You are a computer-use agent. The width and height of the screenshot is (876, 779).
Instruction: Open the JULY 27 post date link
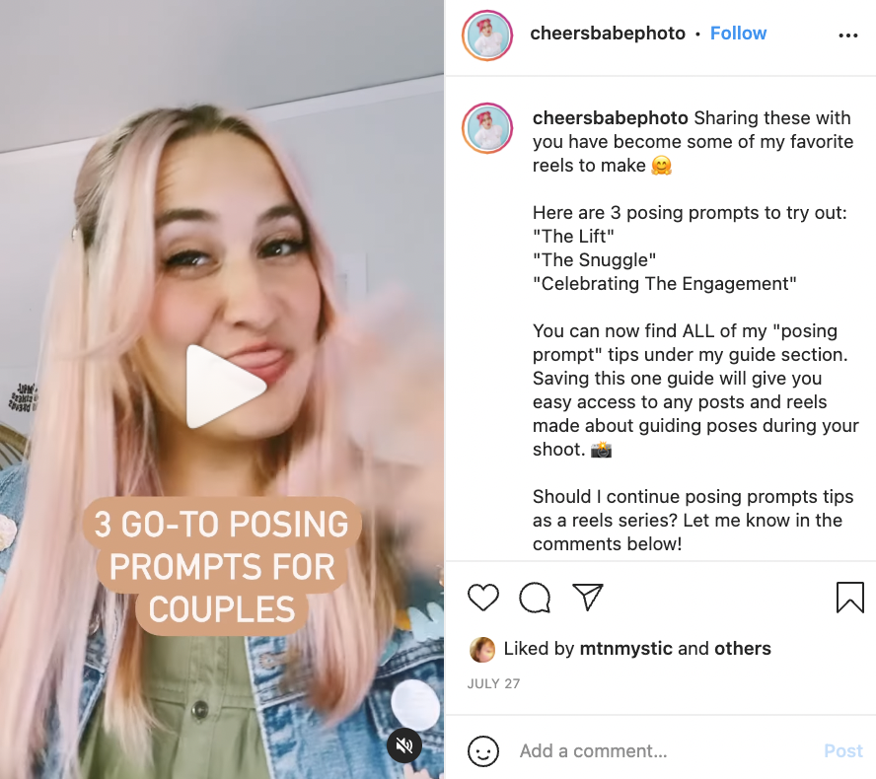click(x=493, y=683)
